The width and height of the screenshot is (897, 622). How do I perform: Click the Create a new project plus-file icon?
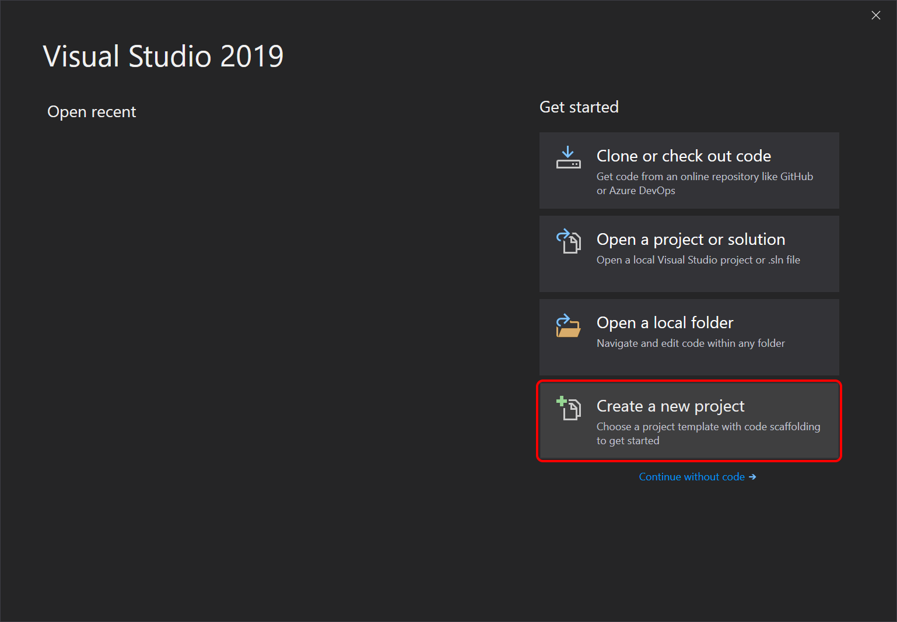pyautogui.click(x=569, y=408)
